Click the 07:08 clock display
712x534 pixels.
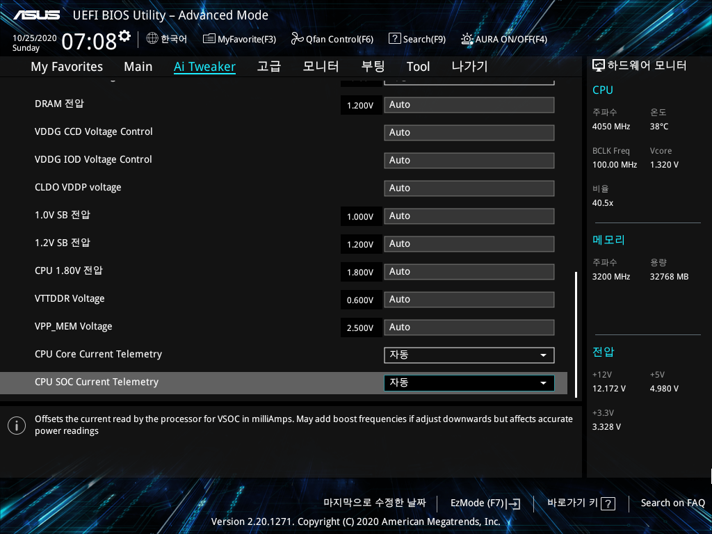[89, 42]
